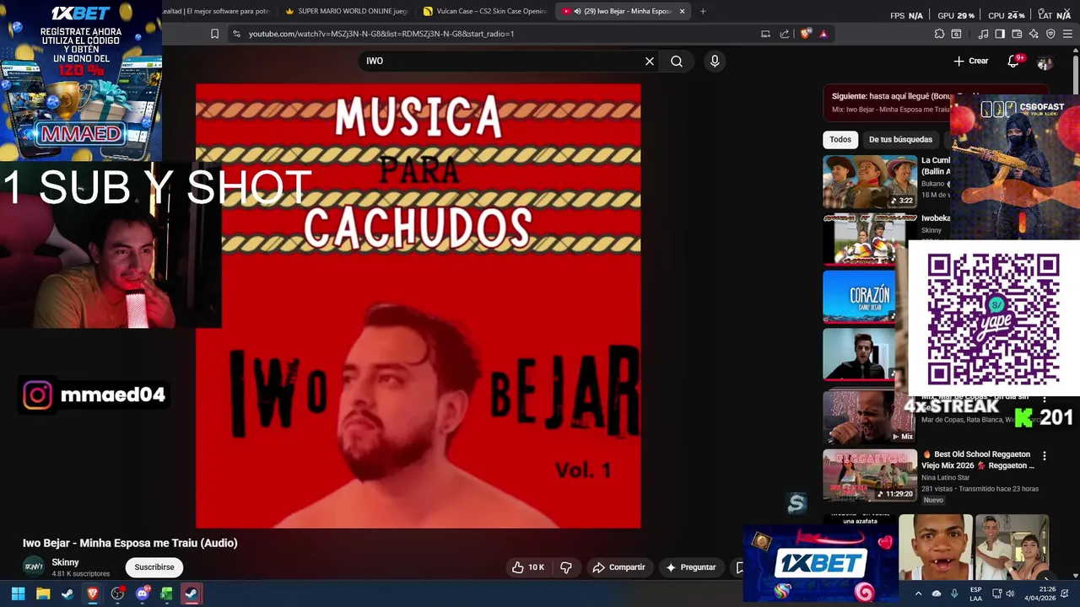Open the Mar de Copas Mix thumbnail
The image size is (1080, 607).
pos(870,417)
